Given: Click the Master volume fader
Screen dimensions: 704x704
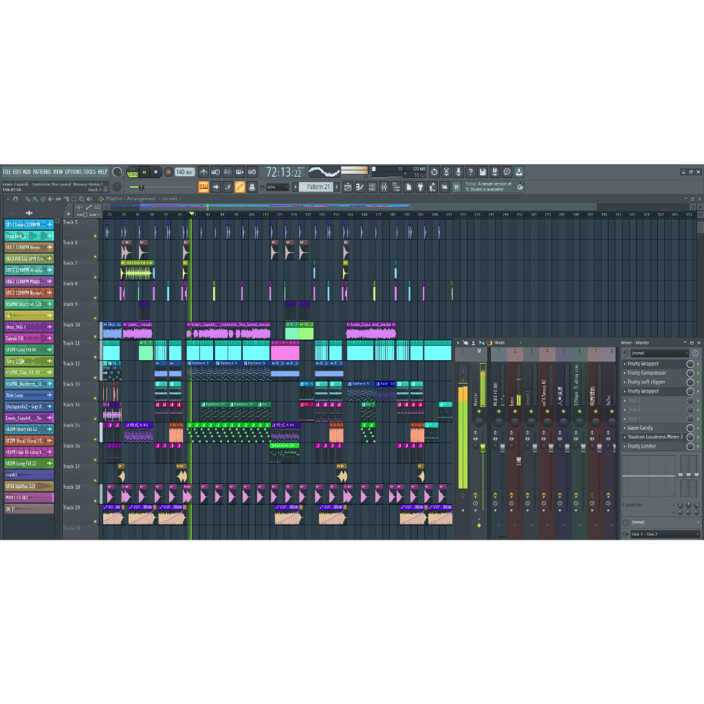Looking at the screenshot, I should coord(483,449).
